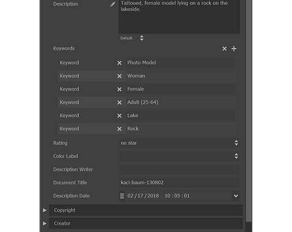This screenshot has width=292, height=232.
Task: Edit the Woman keyword field
Action: (x=180, y=76)
